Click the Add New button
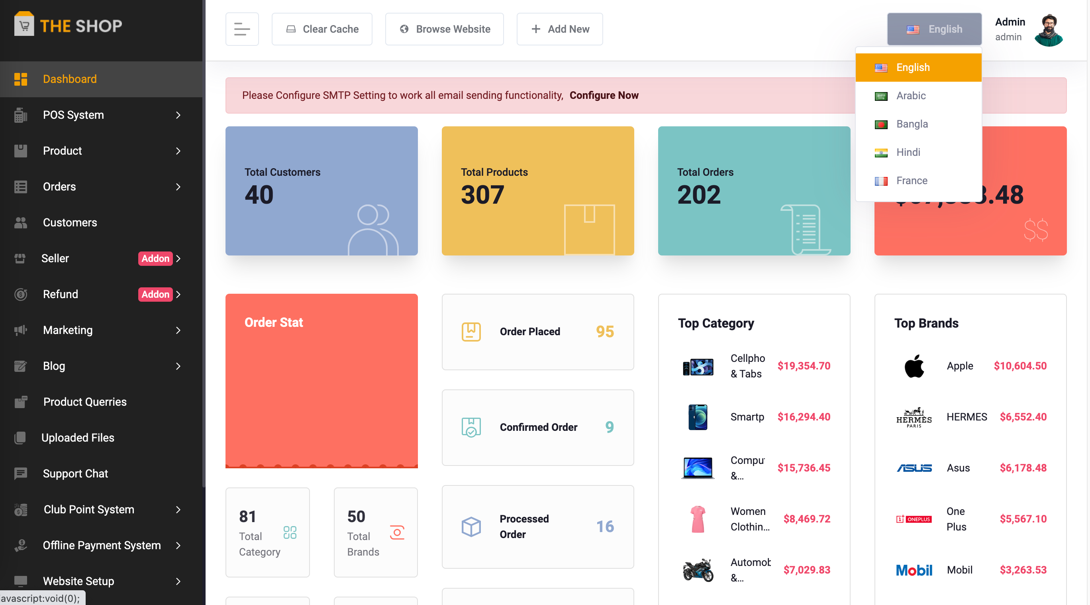The width and height of the screenshot is (1090, 605). (560, 29)
